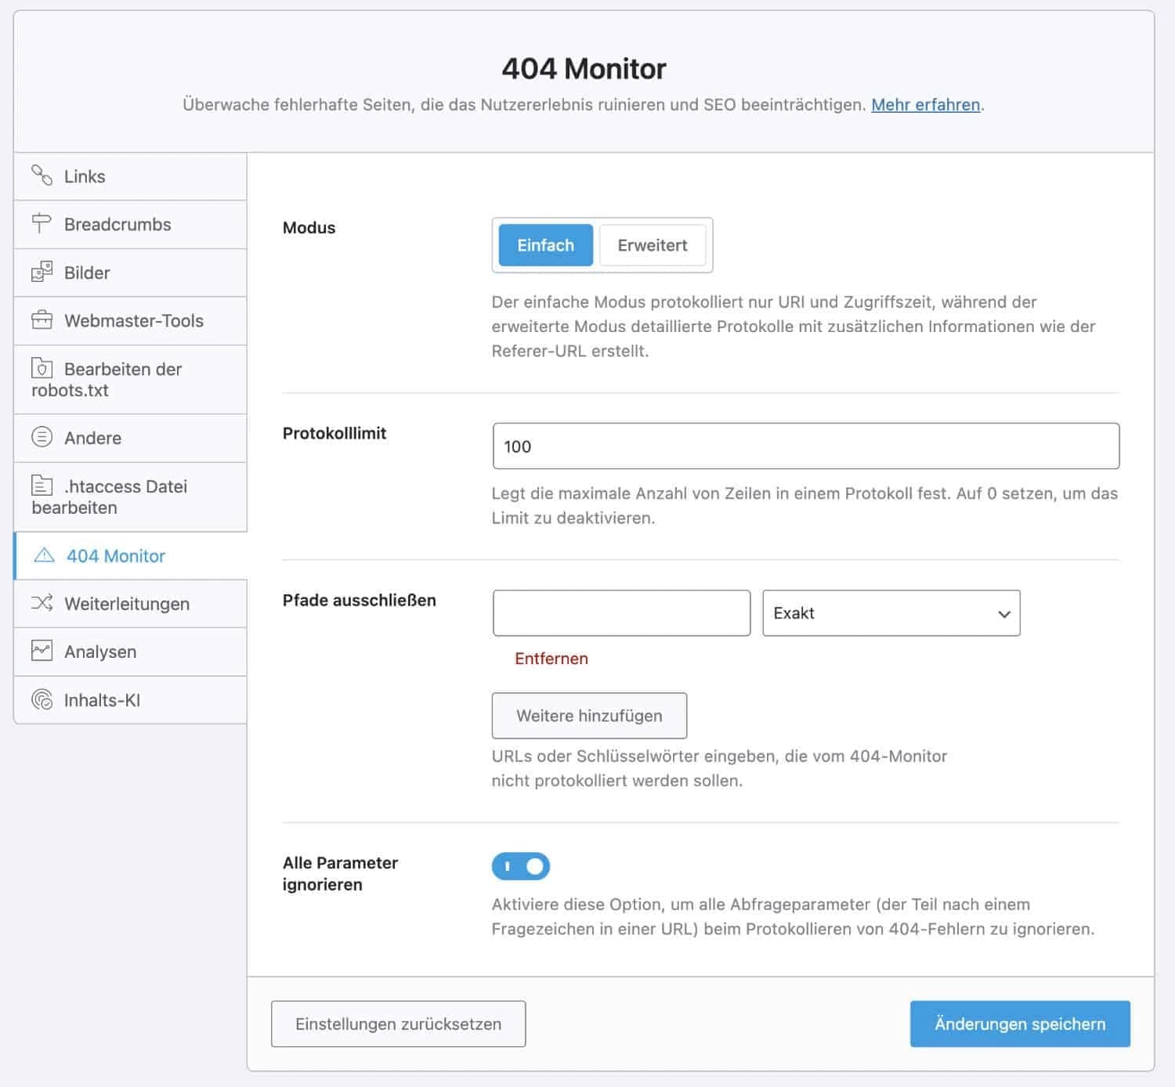Toggle the Alle Parameter ignorieren switch
This screenshot has width=1175, height=1087.
coord(521,866)
